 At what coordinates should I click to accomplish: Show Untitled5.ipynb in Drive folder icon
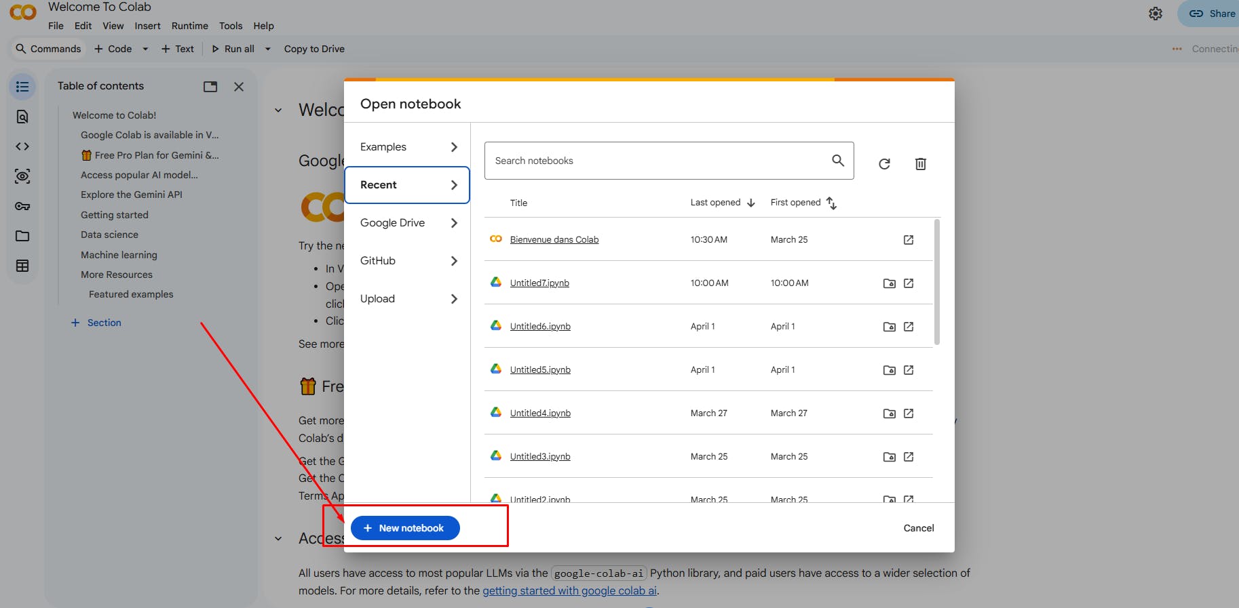(x=890, y=370)
